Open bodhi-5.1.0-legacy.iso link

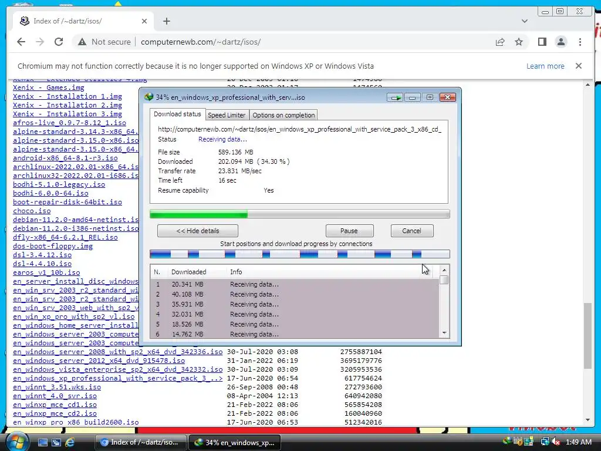[x=59, y=184]
